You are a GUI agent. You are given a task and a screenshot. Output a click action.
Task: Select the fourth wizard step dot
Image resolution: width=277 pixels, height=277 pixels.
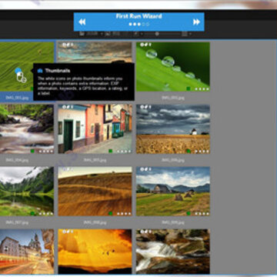click(x=144, y=24)
